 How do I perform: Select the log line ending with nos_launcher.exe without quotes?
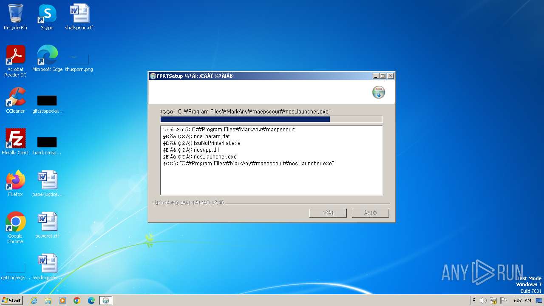point(200,157)
